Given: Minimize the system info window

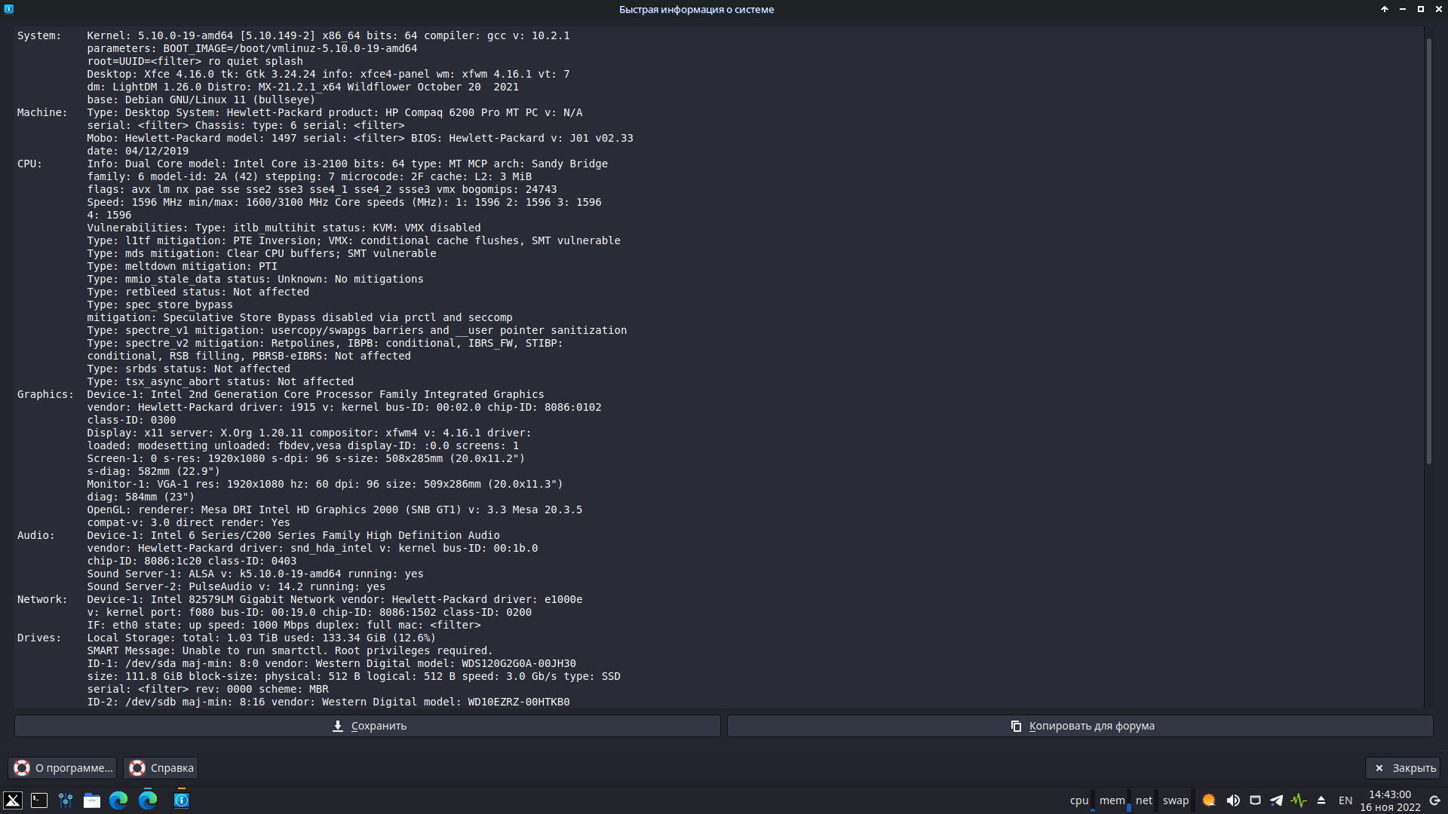Looking at the screenshot, I should (x=1403, y=9).
